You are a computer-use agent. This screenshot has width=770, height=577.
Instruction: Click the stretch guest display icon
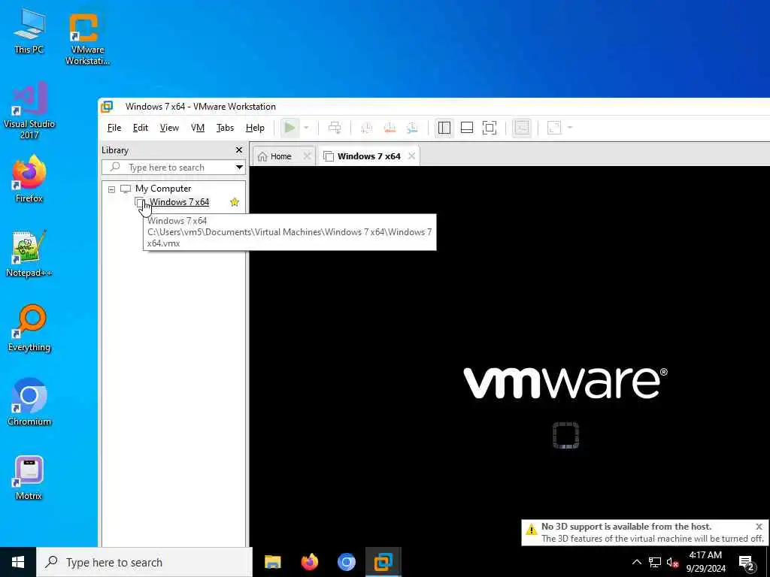(x=554, y=128)
